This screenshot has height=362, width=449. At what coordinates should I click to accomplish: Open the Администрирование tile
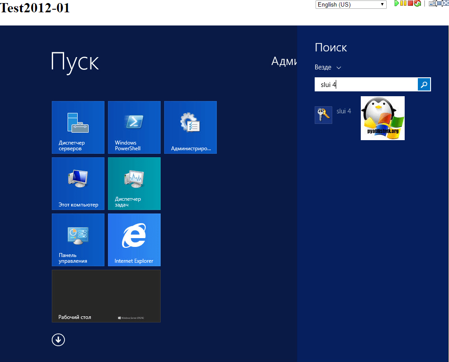click(190, 127)
